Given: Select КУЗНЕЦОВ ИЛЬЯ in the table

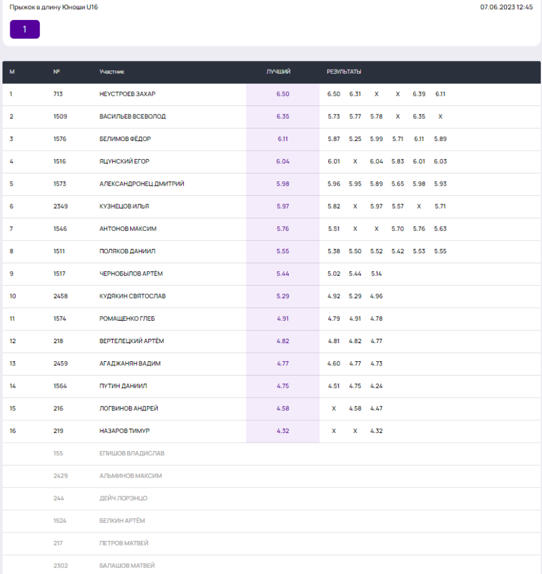Looking at the screenshot, I should tap(124, 206).
